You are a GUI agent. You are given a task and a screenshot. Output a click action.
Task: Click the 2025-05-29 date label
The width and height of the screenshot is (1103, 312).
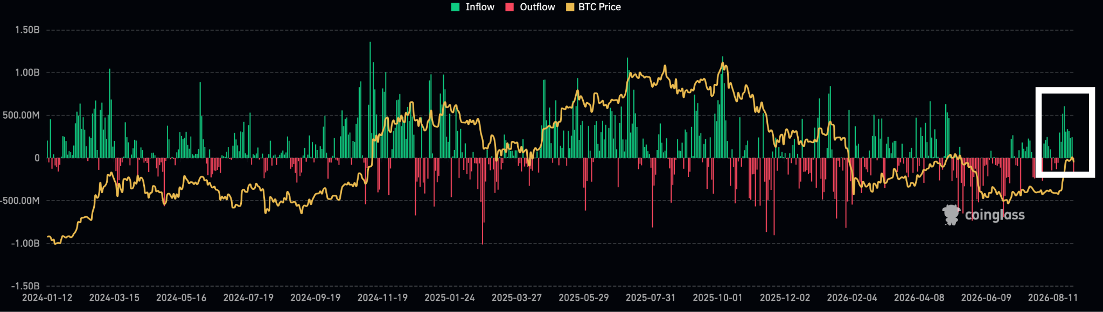click(584, 297)
